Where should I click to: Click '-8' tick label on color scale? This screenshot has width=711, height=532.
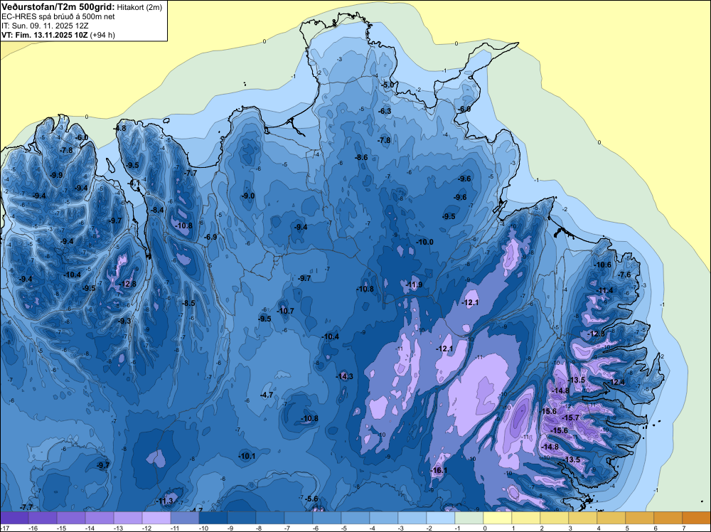click(x=260, y=528)
